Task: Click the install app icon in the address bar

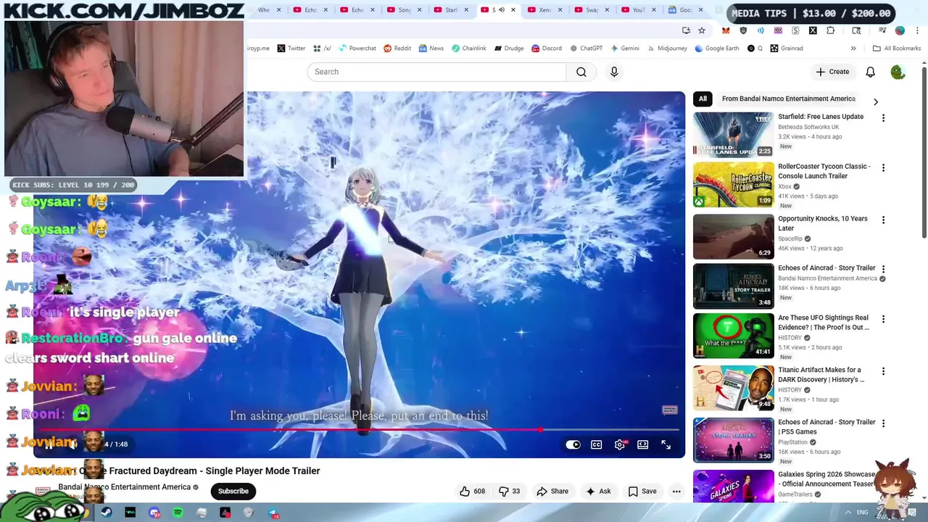Action: pyautogui.click(x=686, y=30)
